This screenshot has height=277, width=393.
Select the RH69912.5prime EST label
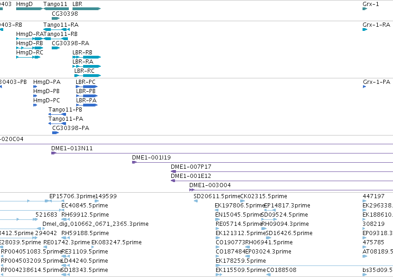click(x=85, y=215)
